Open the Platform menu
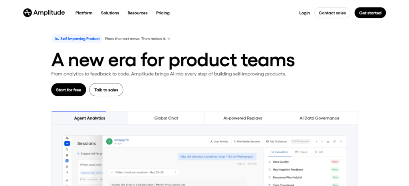This screenshot has height=186, width=409. click(84, 13)
